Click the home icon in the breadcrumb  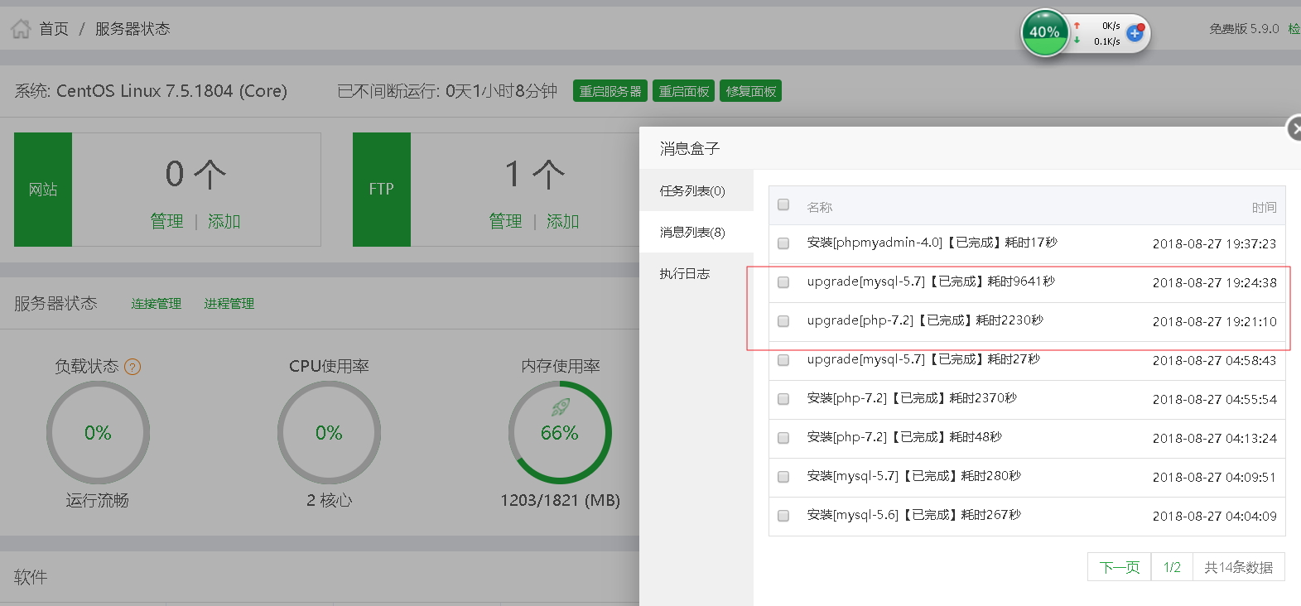tap(21, 29)
